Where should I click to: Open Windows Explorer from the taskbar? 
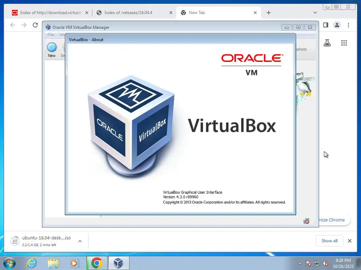pyautogui.click(x=53, y=263)
